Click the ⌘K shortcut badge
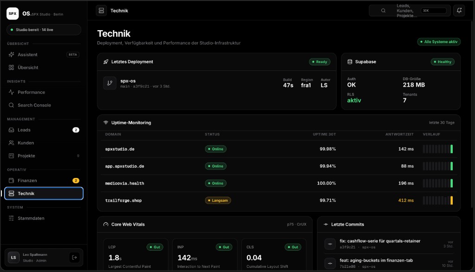 434,11
